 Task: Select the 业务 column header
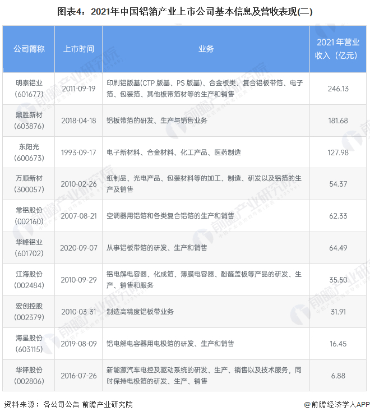pos(206,49)
